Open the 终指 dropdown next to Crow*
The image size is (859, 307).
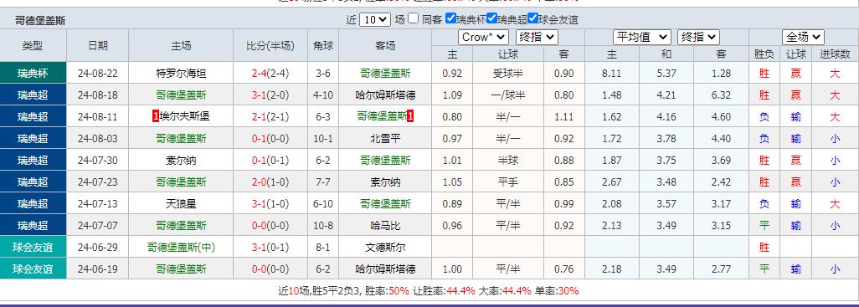537,37
